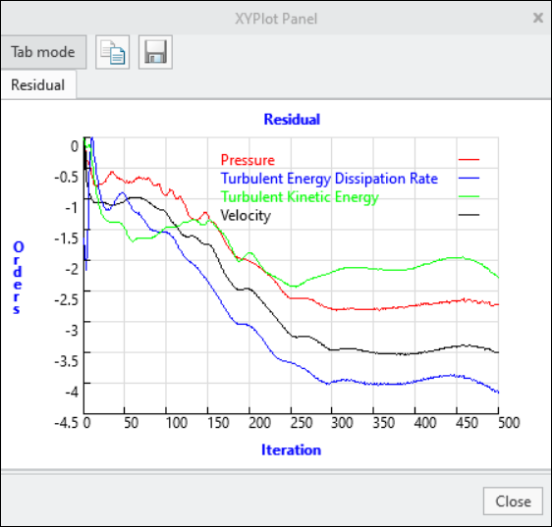Screen dimensions: 552x527
Task: Click the blue Dissipation Rate legend line sample
Action: coord(469,178)
